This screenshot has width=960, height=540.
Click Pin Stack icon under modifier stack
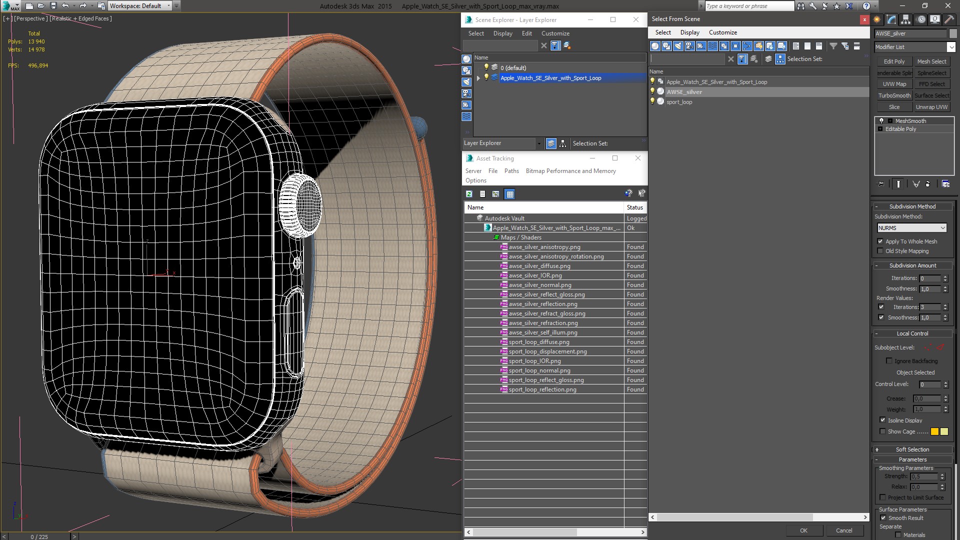coord(881,184)
